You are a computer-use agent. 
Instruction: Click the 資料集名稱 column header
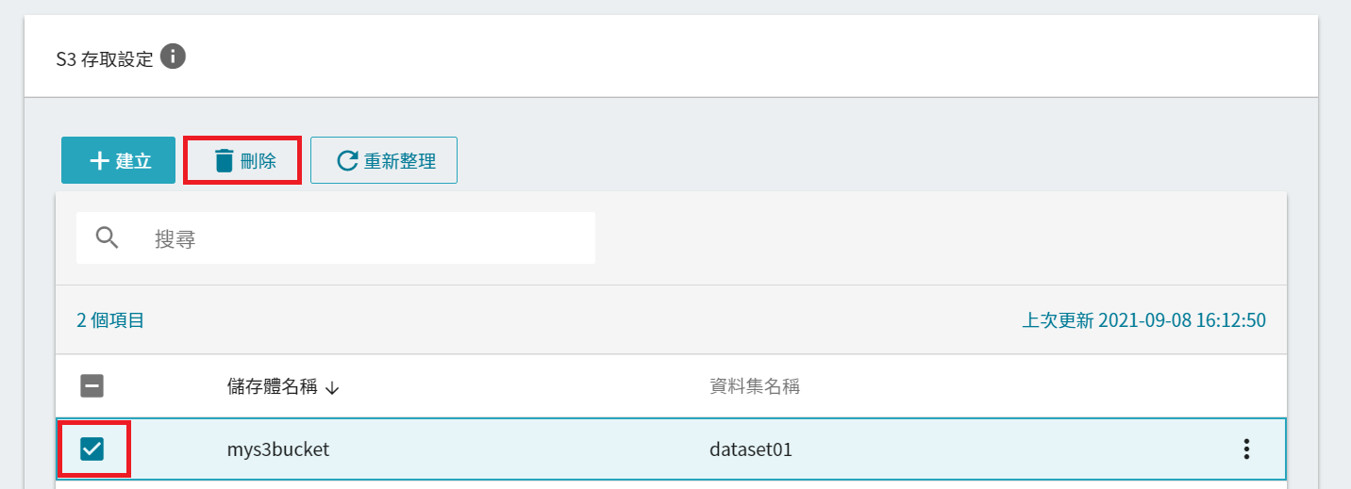pyautogui.click(x=755, y=386)
